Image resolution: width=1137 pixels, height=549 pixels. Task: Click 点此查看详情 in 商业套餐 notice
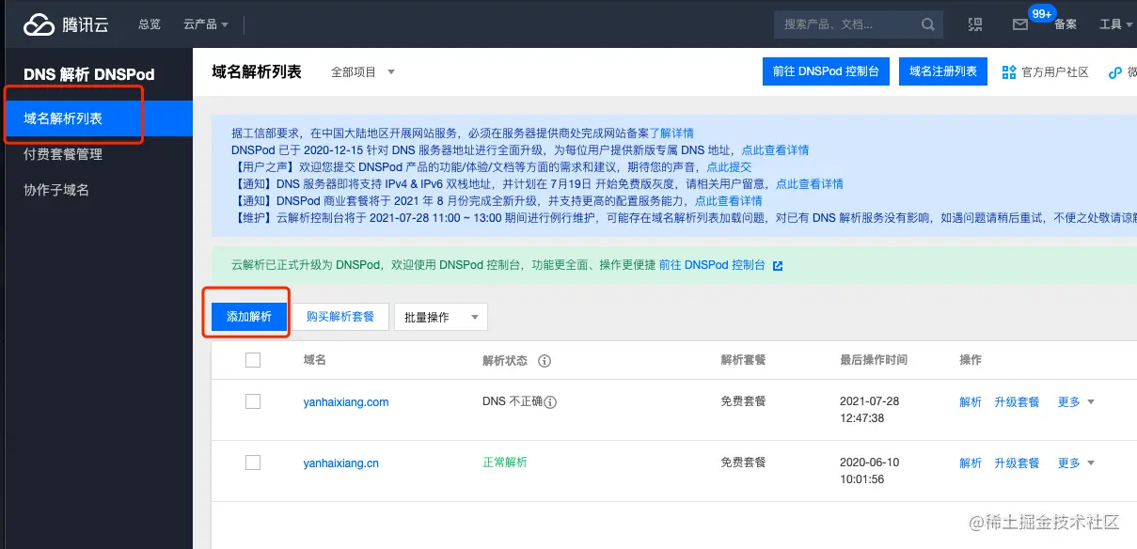[729, 201]
